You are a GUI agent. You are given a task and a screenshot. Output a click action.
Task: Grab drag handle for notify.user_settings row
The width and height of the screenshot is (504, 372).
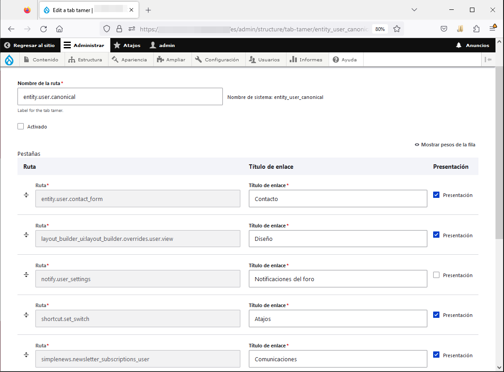coord(26,275)
